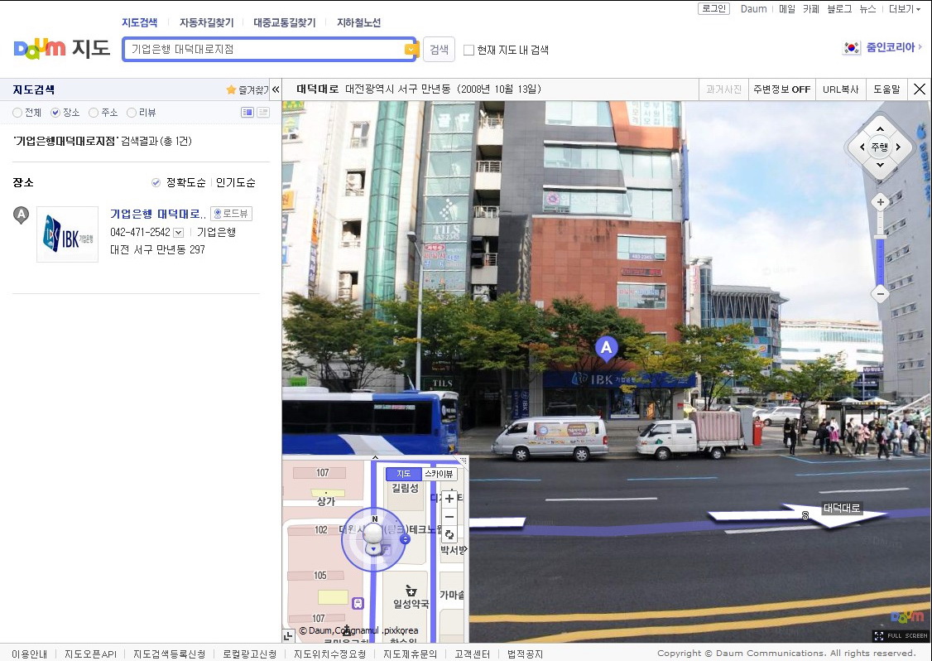Close the roadview with X

point(920,89)
